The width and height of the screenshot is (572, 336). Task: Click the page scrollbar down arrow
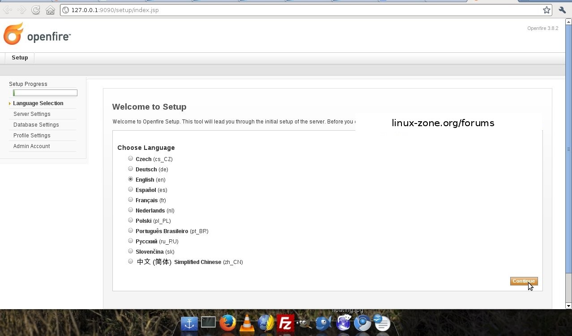click(568, 306)
